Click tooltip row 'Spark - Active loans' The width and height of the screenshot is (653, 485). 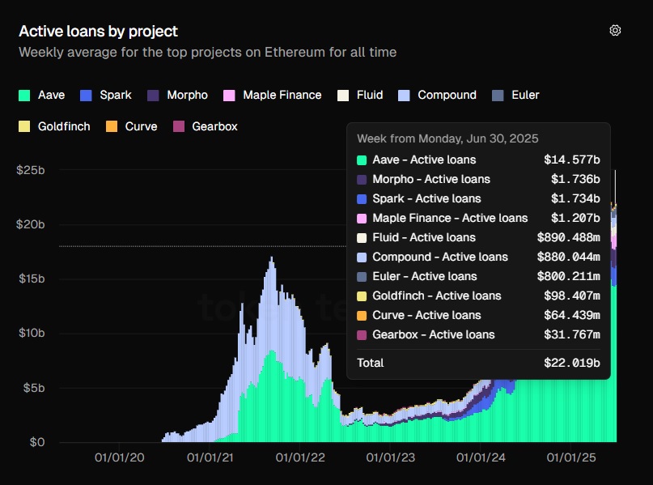click(478, 198)
